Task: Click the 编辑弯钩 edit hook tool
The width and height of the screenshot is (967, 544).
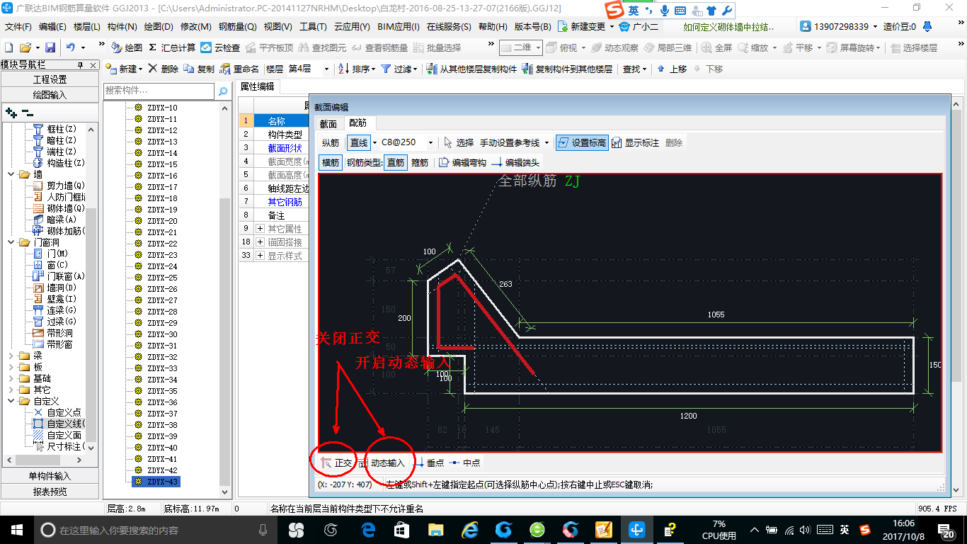Action: point(462,162)
